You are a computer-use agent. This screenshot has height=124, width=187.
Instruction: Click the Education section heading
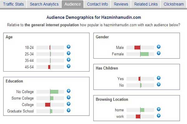pyautogui.click(x=14, y=81)
